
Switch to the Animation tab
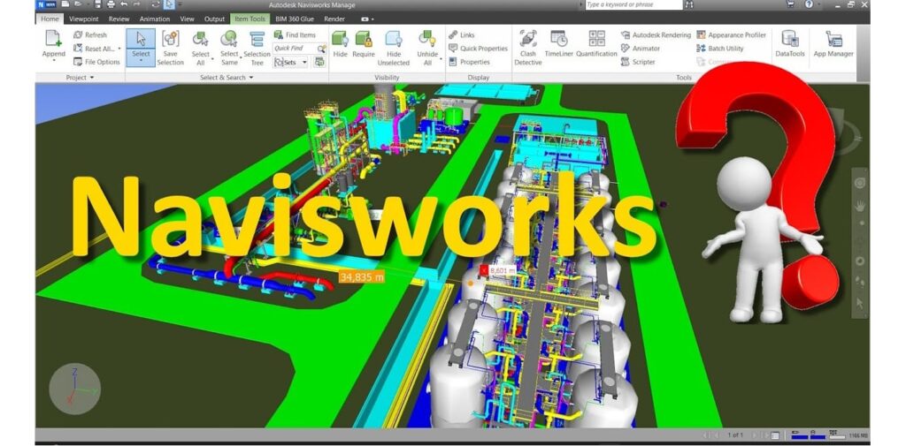(x=155, y=19)
